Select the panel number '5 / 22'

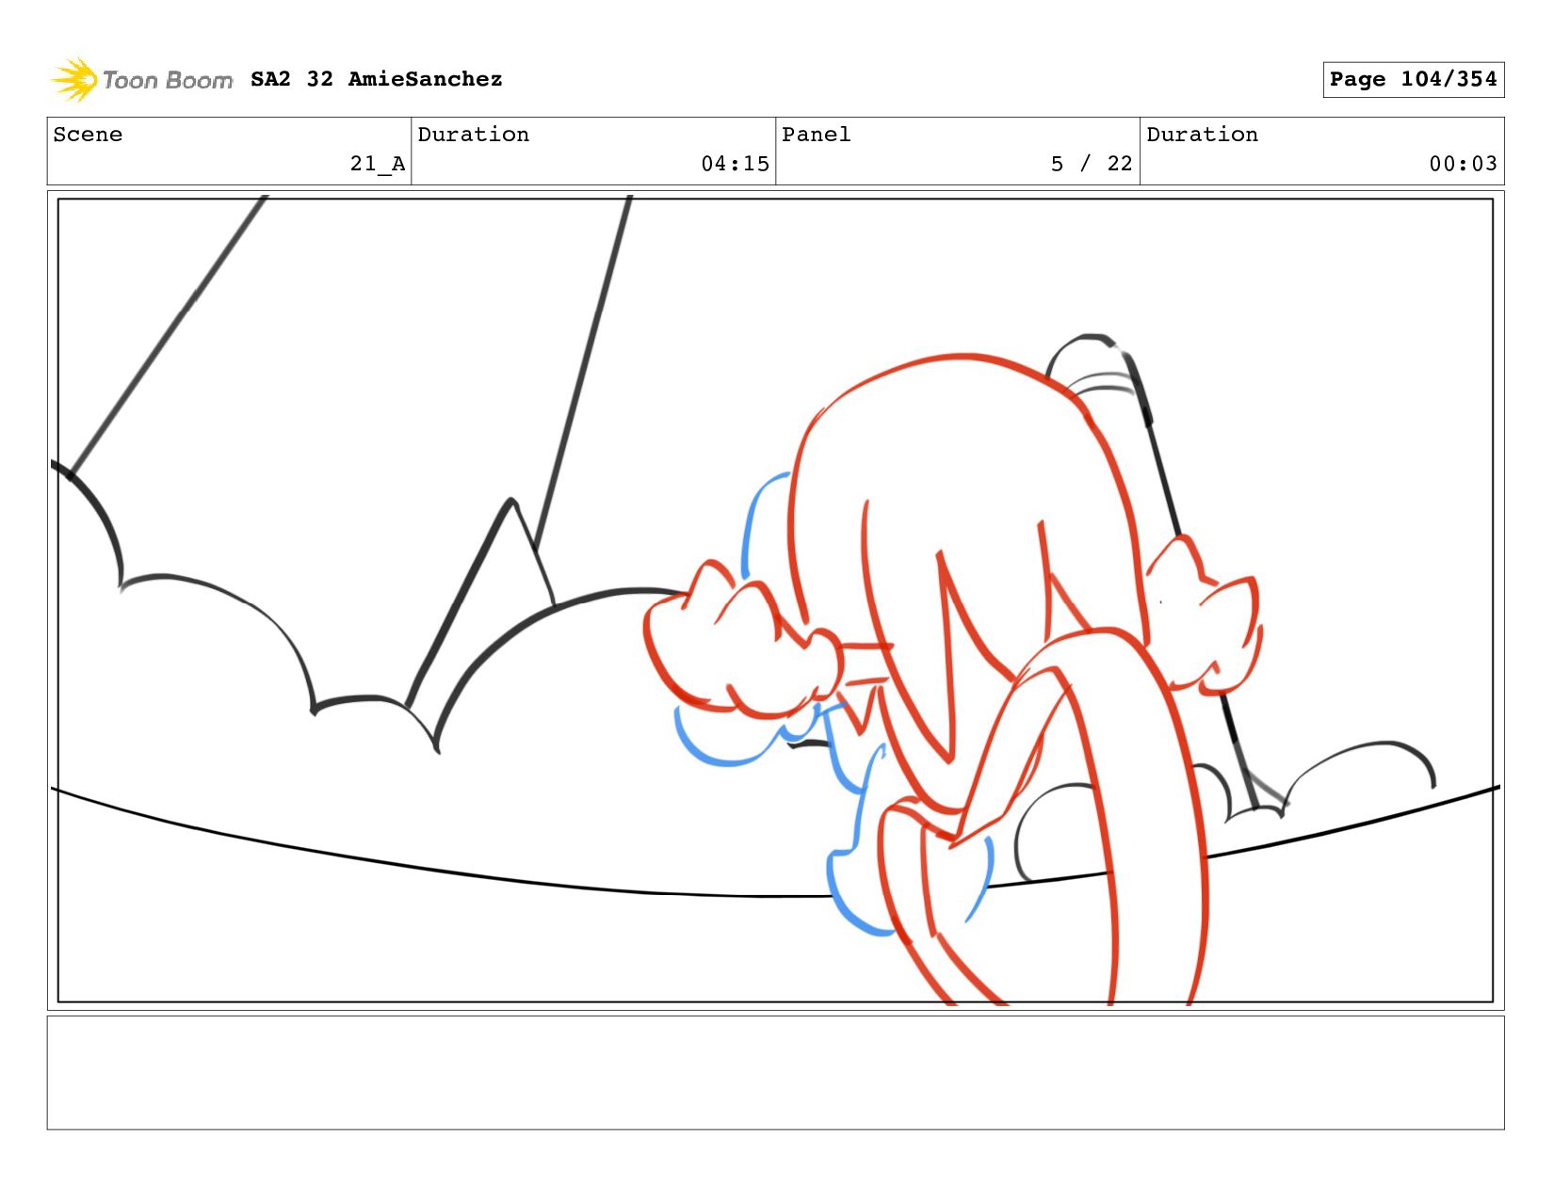(x=1092, y=164)
